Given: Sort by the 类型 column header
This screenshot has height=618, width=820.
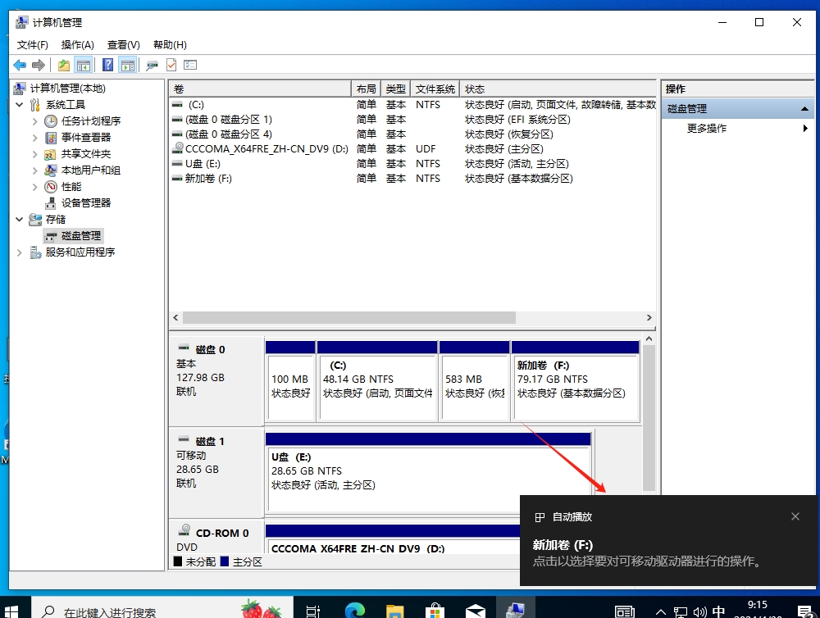Looking at the screenshot, I should (x=396, y=89).
